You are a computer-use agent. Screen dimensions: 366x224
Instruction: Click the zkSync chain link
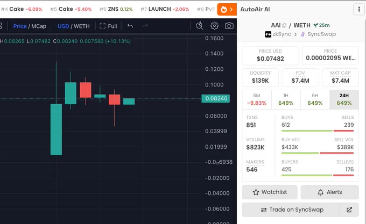click(278, 34)
